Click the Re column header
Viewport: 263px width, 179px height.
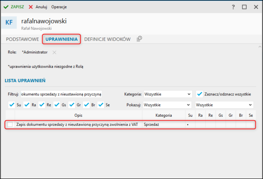pyautogui.click(x=210, y=115)
